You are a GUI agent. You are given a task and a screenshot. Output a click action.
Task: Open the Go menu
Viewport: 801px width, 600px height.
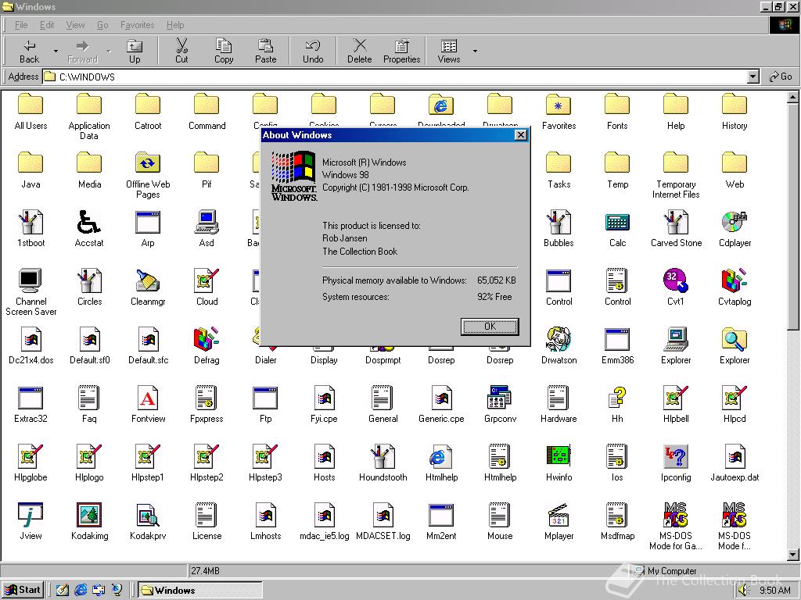102,25
